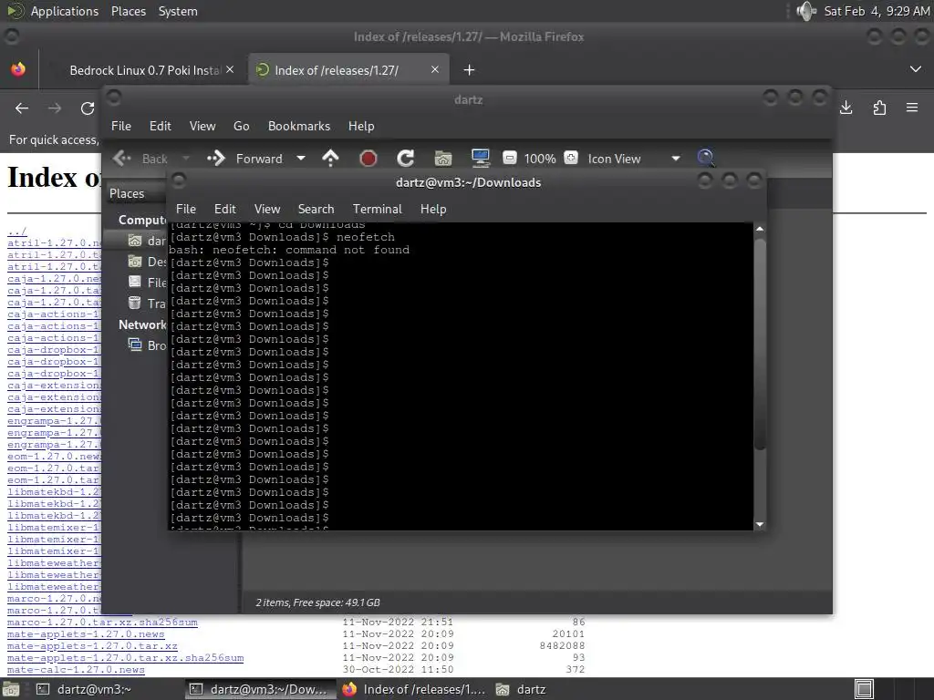Open marco-1.27.0.tar.xz.sha256sum link

[102, 622]
